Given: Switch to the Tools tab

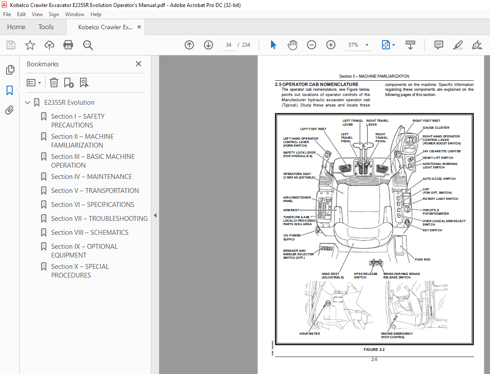Looking at the screenshot, I should coord(46,27).
